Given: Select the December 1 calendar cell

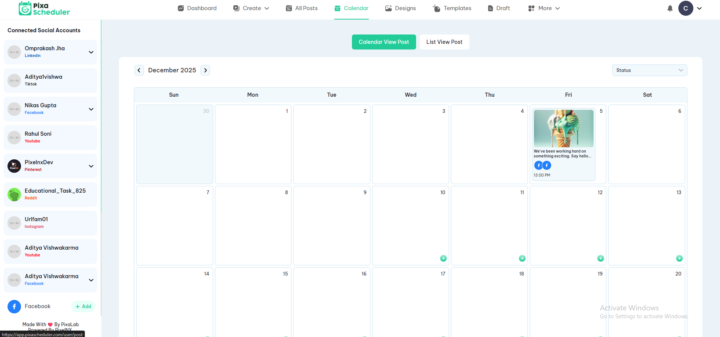Looking at the screenshot, I should pos(253,144).
